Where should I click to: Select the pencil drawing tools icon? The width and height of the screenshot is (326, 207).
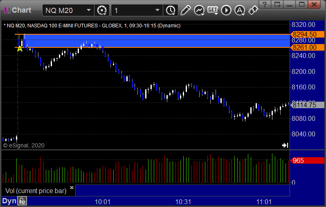185,10
